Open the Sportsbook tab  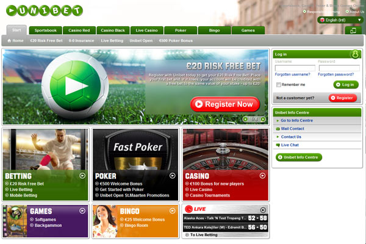click(x=46, y=30)
